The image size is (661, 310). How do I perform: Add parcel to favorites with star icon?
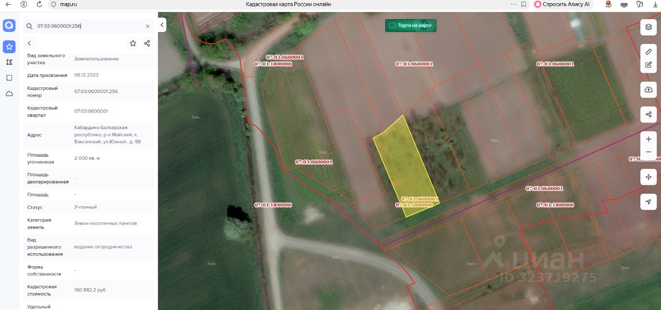coord(133,43)
